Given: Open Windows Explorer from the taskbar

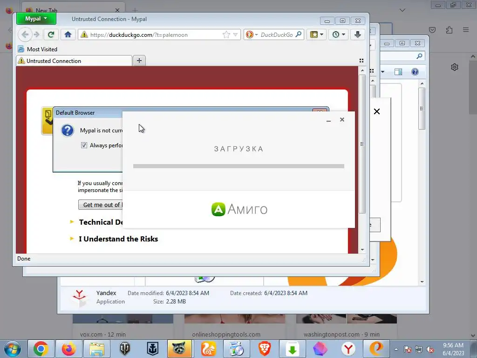Looking at the screenshot, I should tap(97, 349).
